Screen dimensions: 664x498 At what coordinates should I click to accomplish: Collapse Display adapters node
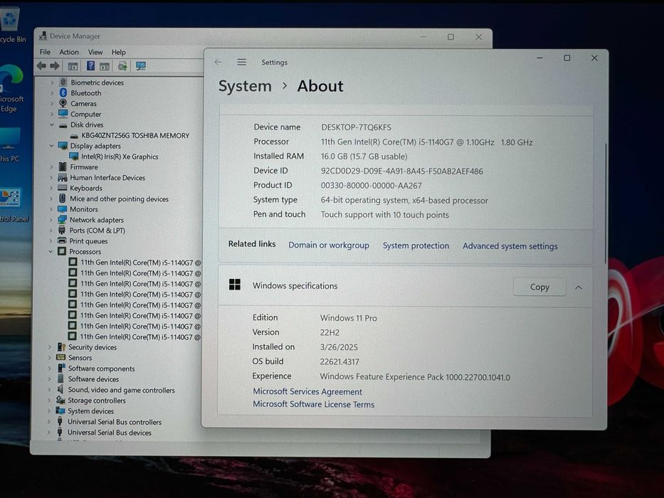click(x=52, y=146)
